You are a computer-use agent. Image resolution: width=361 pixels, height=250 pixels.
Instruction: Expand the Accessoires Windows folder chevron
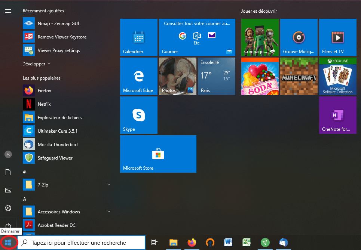tap(109, 212)
